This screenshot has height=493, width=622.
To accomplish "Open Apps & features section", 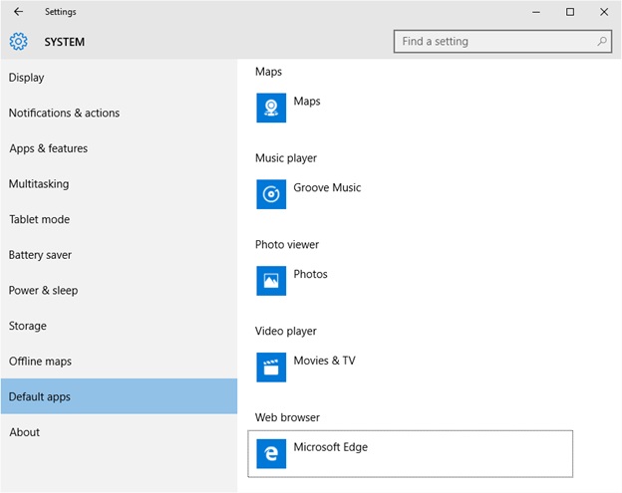I will pyautogui.click(x=48, y=148).
